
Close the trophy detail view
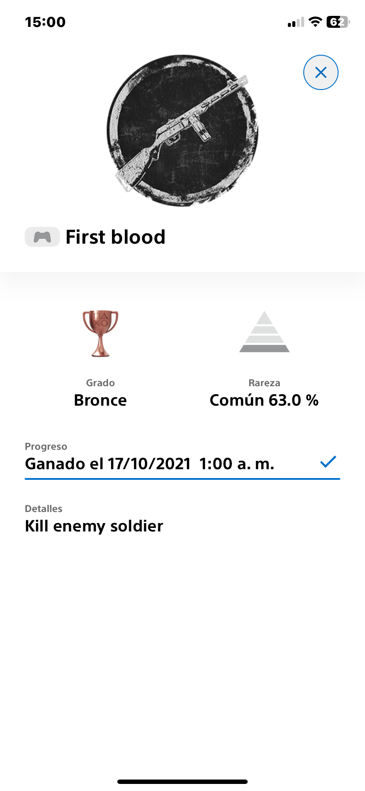click(320, 72)
